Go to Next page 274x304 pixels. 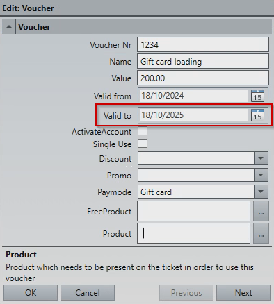[243, 293]
